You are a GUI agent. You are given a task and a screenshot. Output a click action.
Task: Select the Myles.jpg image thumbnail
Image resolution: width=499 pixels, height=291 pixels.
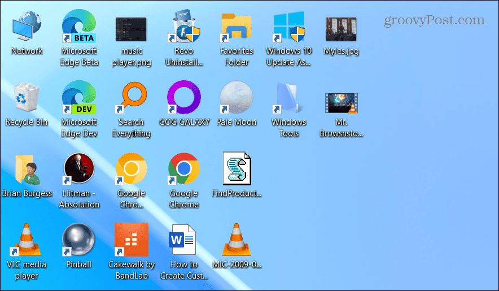(341, 28)
